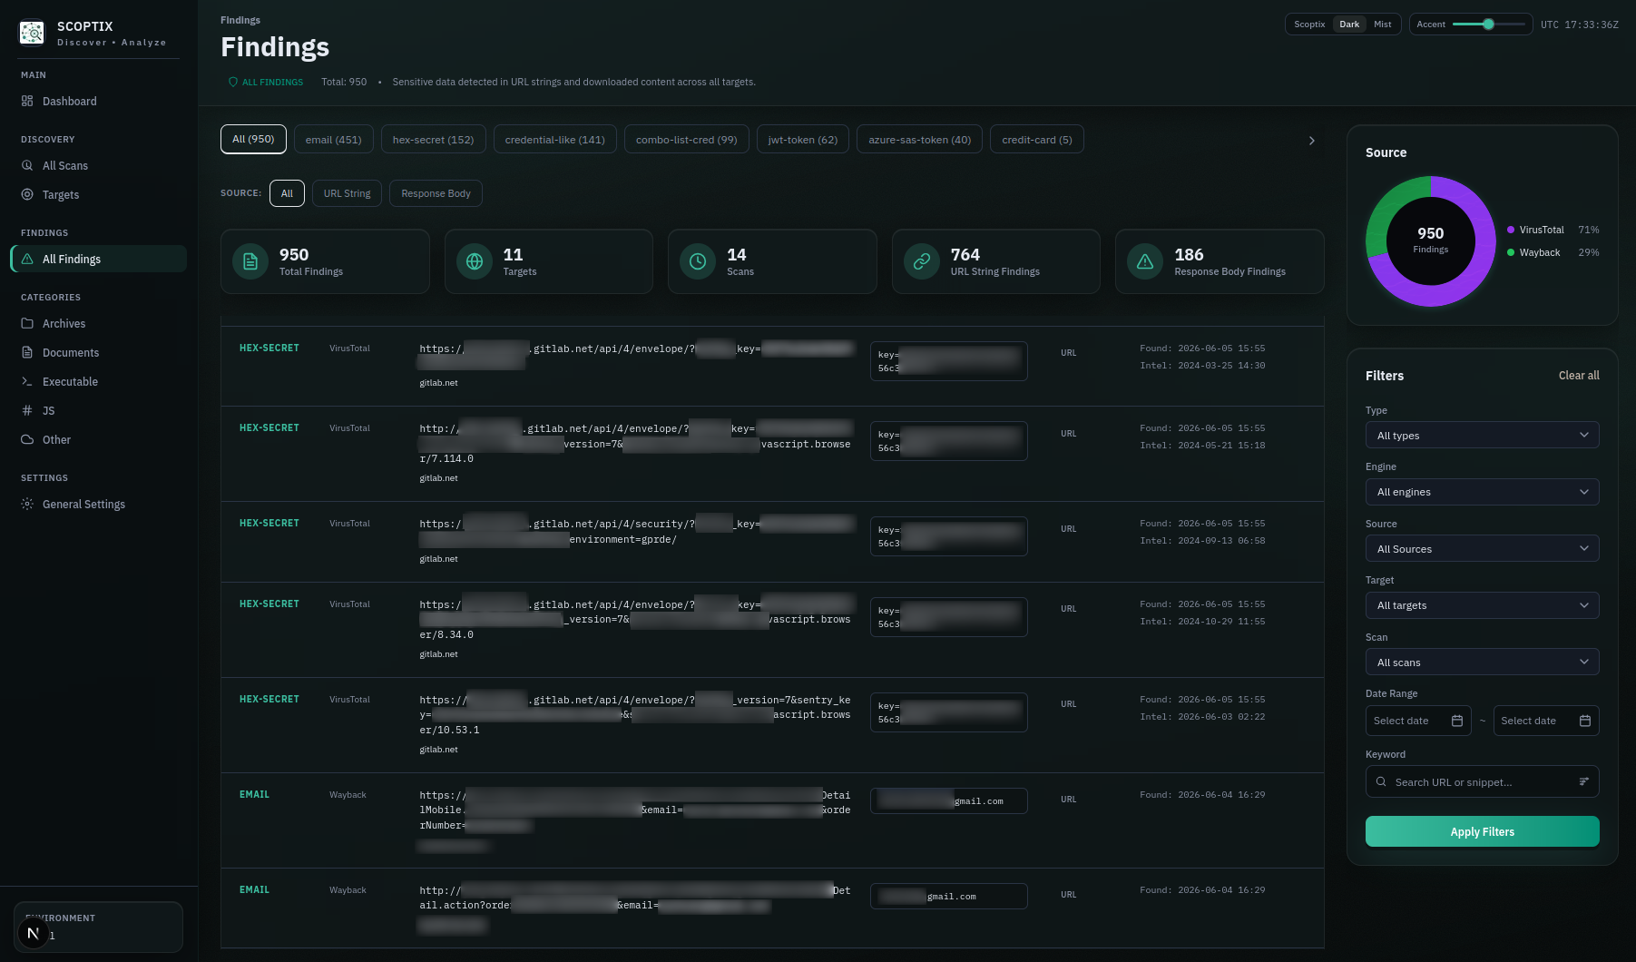Select the hex-secret (152) tab
The height and width of the screenshot is (962, 1636).
click(433, 140)
